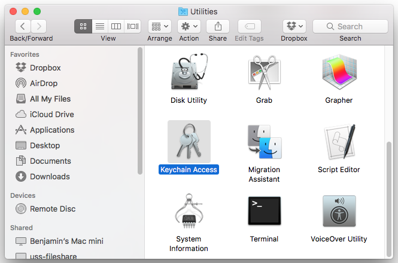Click the Keychain Access keys icon
Screen dimensions: 398x263
tap(189, 141)
